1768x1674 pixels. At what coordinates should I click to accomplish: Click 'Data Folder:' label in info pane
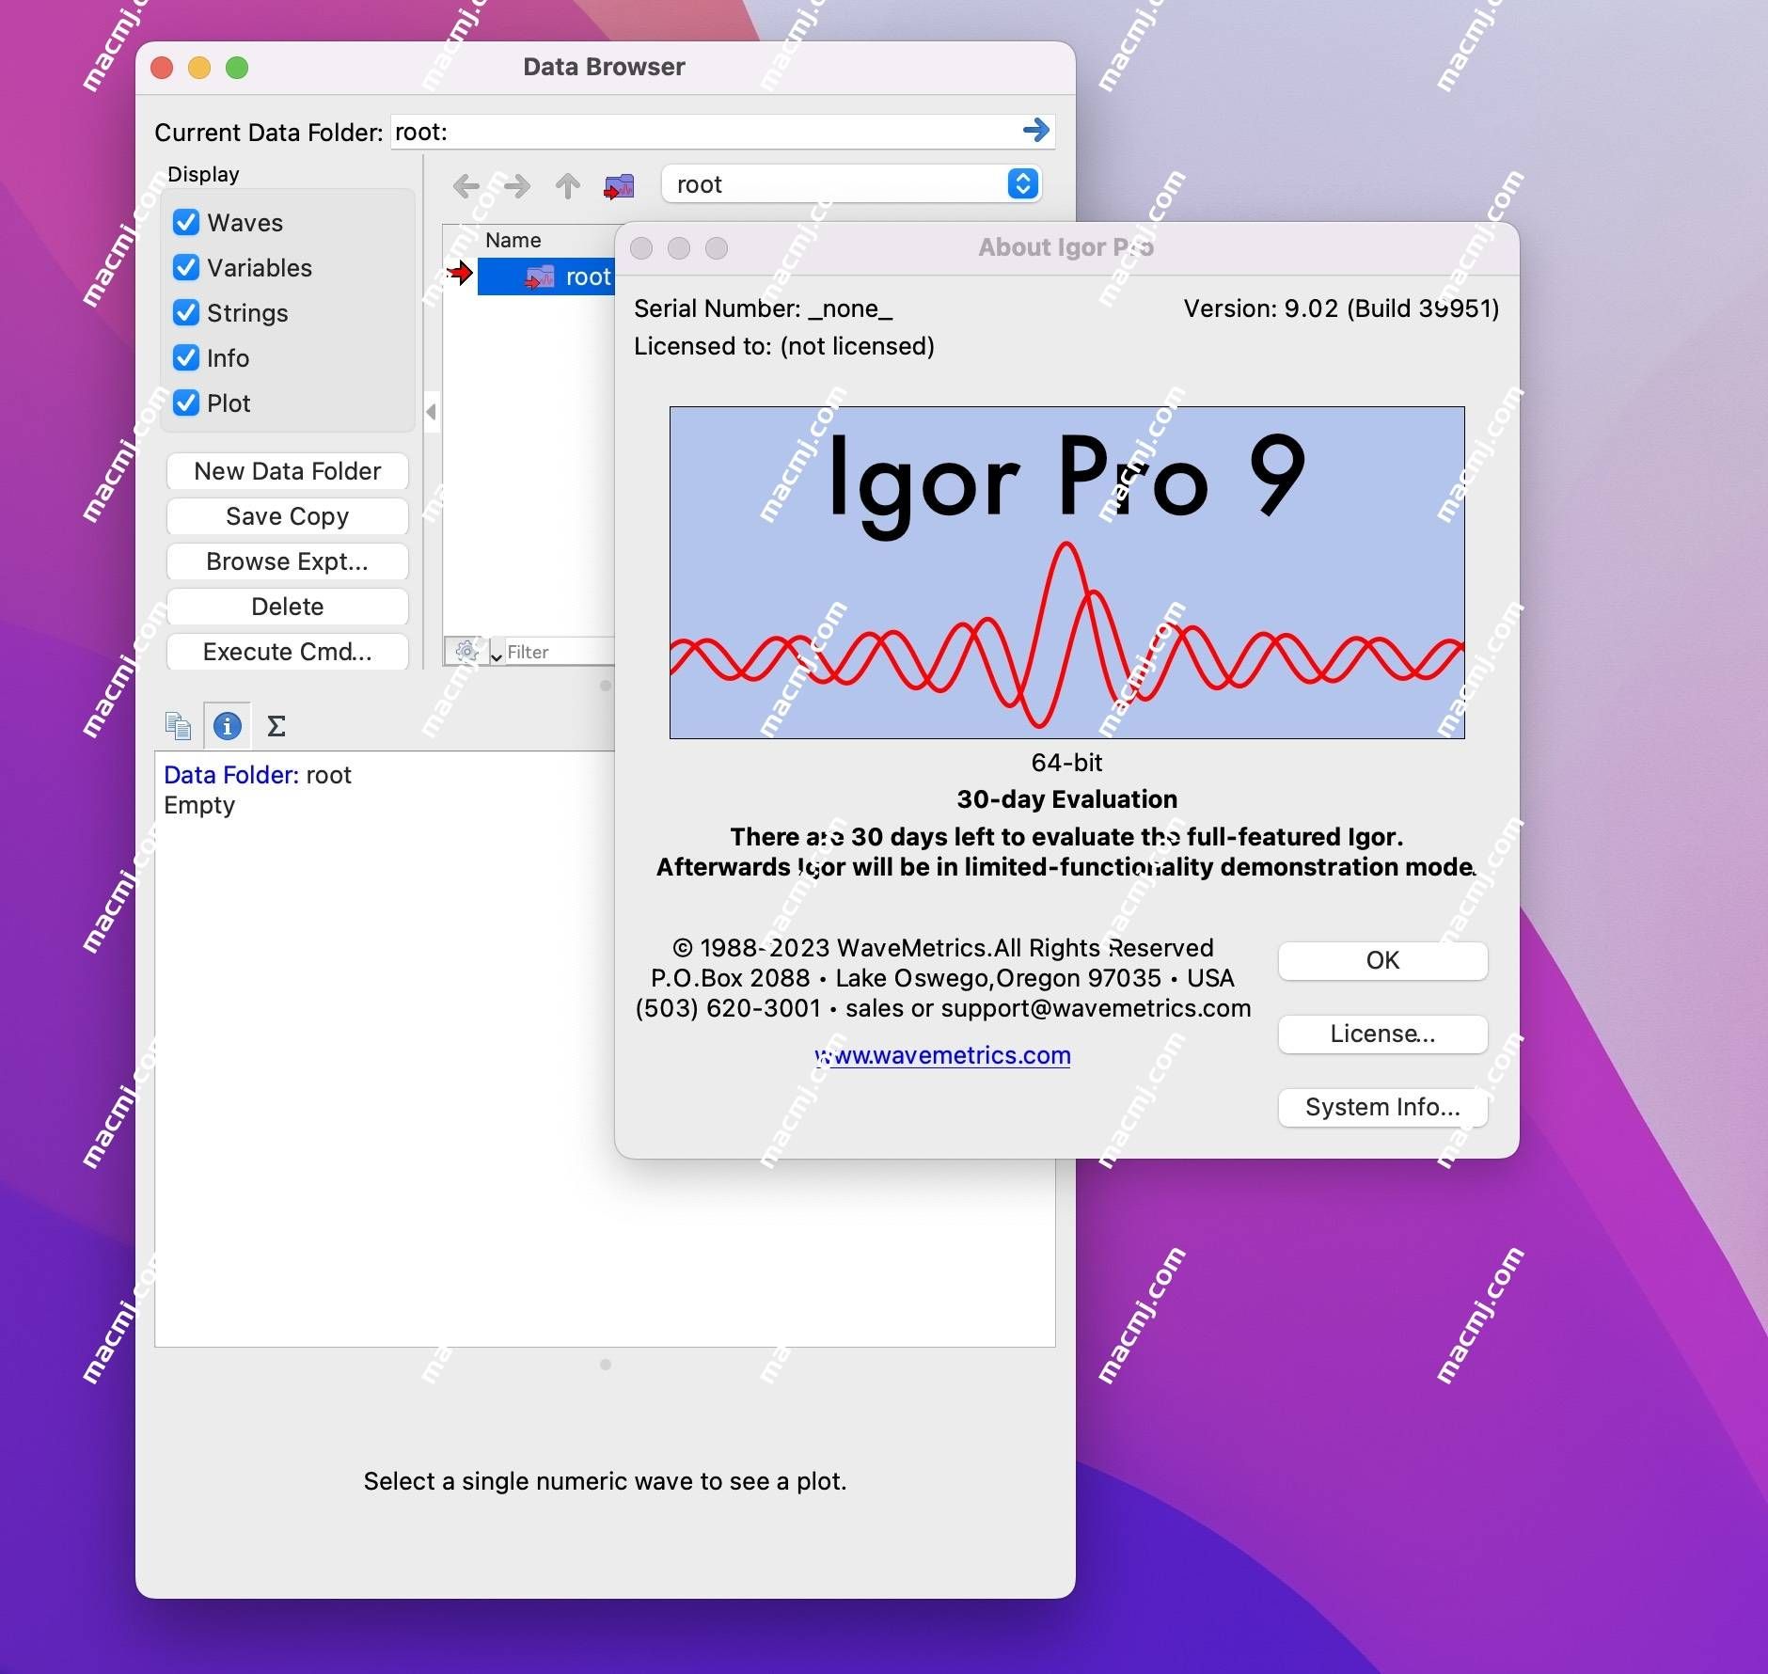(x=231, y=775)
